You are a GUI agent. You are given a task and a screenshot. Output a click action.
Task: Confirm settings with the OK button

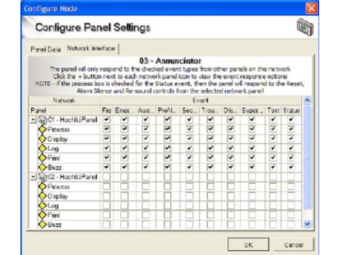tap(249, 245)
